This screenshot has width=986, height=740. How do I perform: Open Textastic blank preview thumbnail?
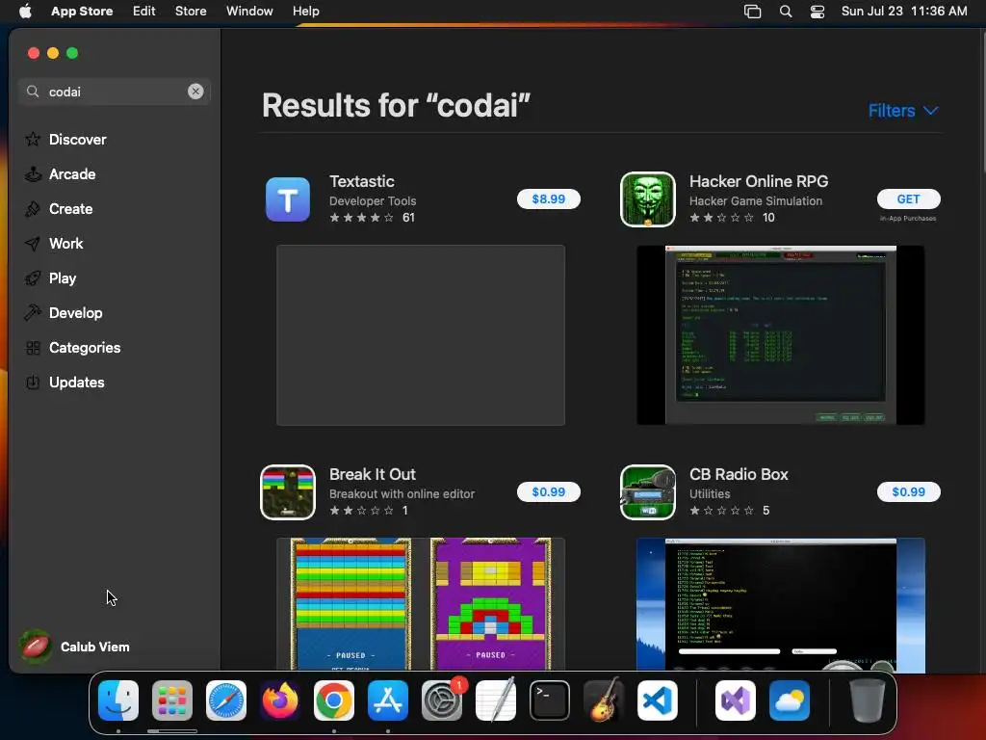point(421,335)
